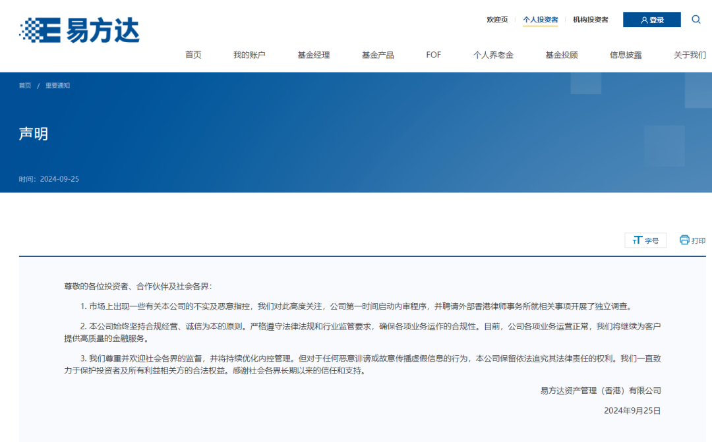Screen dimensions: 712x442
Task: Open 关于我们 menu item
Action: click(690, 55)
